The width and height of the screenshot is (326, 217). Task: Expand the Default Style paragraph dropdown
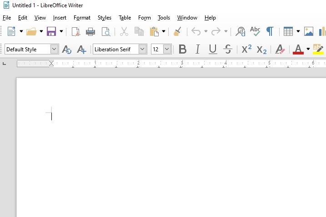[55, 49]
